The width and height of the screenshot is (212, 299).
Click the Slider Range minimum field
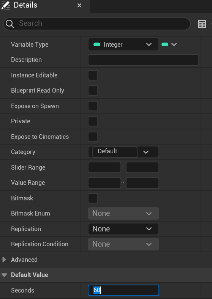104,167
